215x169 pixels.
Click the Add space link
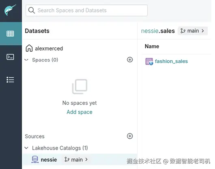(x=80, y=112)
